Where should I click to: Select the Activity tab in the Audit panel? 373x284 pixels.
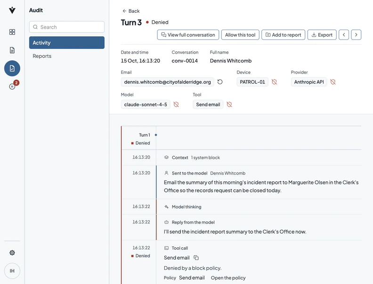tap(67, 42)
